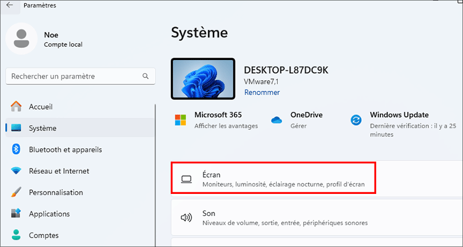Go to Comptes in sidebar

point(43,235)
